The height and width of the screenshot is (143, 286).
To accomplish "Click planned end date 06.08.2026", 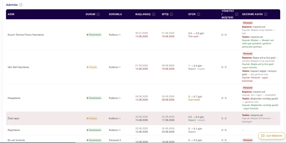I will (x=168, y=66).
